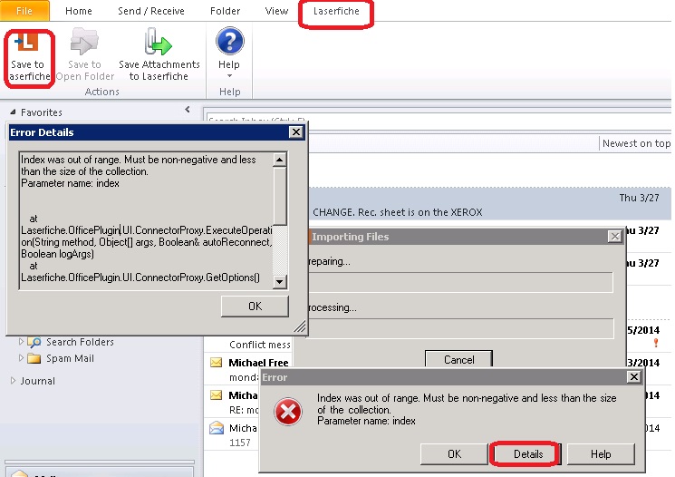Minimize navigation pane with chevron arrow
This screenshot has width=675, height=477.
(x=188, y=110)
